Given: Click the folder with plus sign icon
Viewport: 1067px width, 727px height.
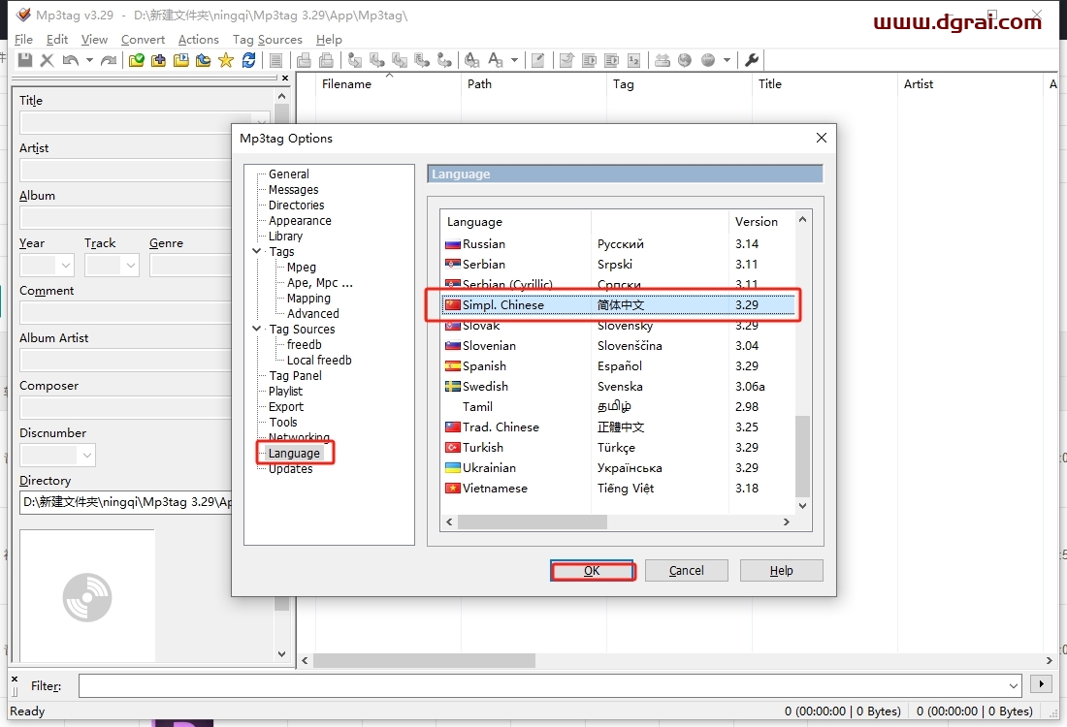Looking at the screenshot, I should [x=158, y=60].
